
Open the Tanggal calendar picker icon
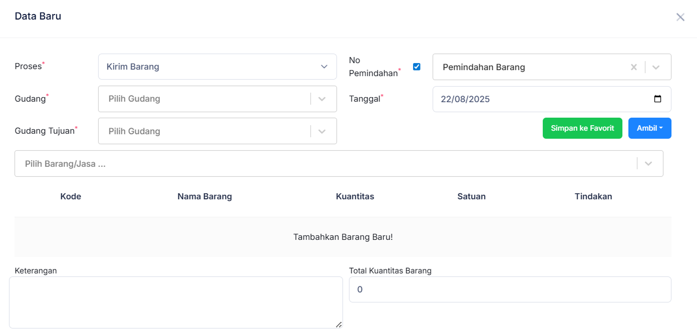tap(657, 99)
